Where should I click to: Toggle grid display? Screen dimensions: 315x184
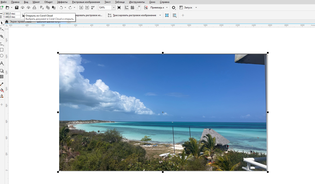coord(133,8)
